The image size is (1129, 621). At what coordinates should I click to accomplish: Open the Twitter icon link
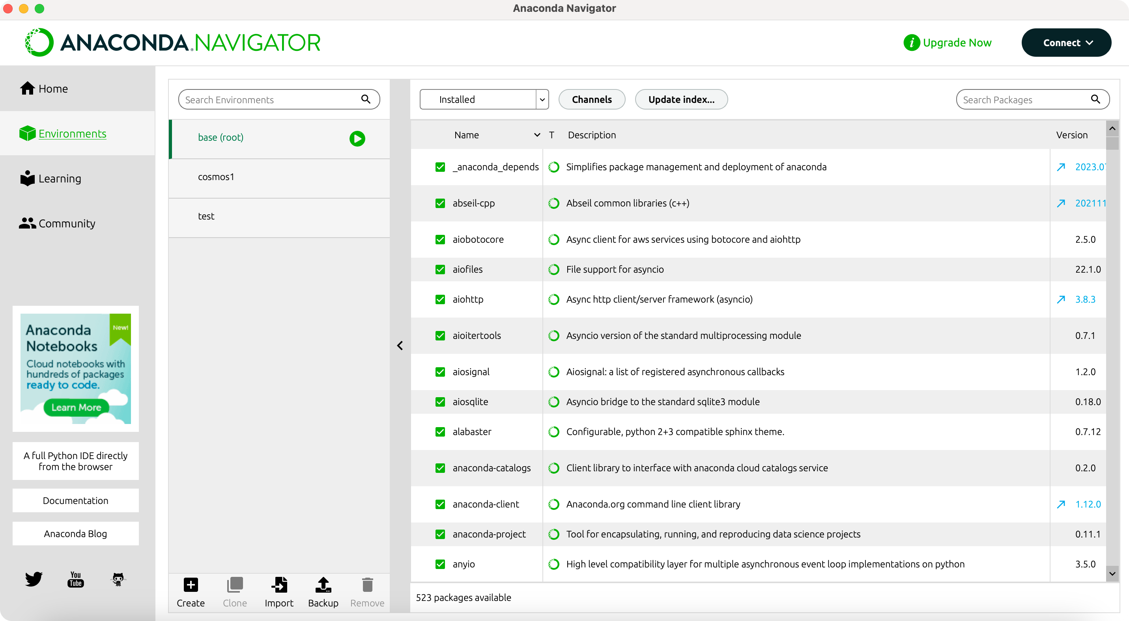pos(33,578)
